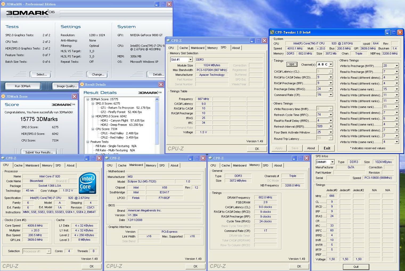Click the 3DMark Score window title icon
The width and height of the screenshot is (405, 271).
pyautogui.click(x=3, y=96)
